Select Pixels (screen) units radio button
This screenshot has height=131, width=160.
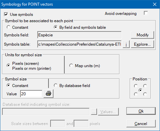[8, 65]
